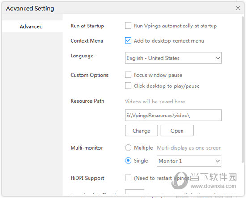Close the Advanced Setting dialog
This screenshot has height=198, width=246.
coord(238,8)
